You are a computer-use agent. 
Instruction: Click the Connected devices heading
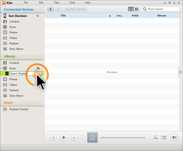pyautogui.click(x=19, y=9)
